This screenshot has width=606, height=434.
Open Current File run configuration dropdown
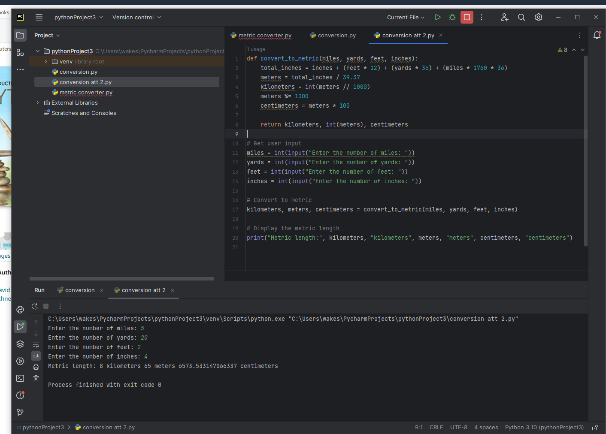(x=406, y=17)
